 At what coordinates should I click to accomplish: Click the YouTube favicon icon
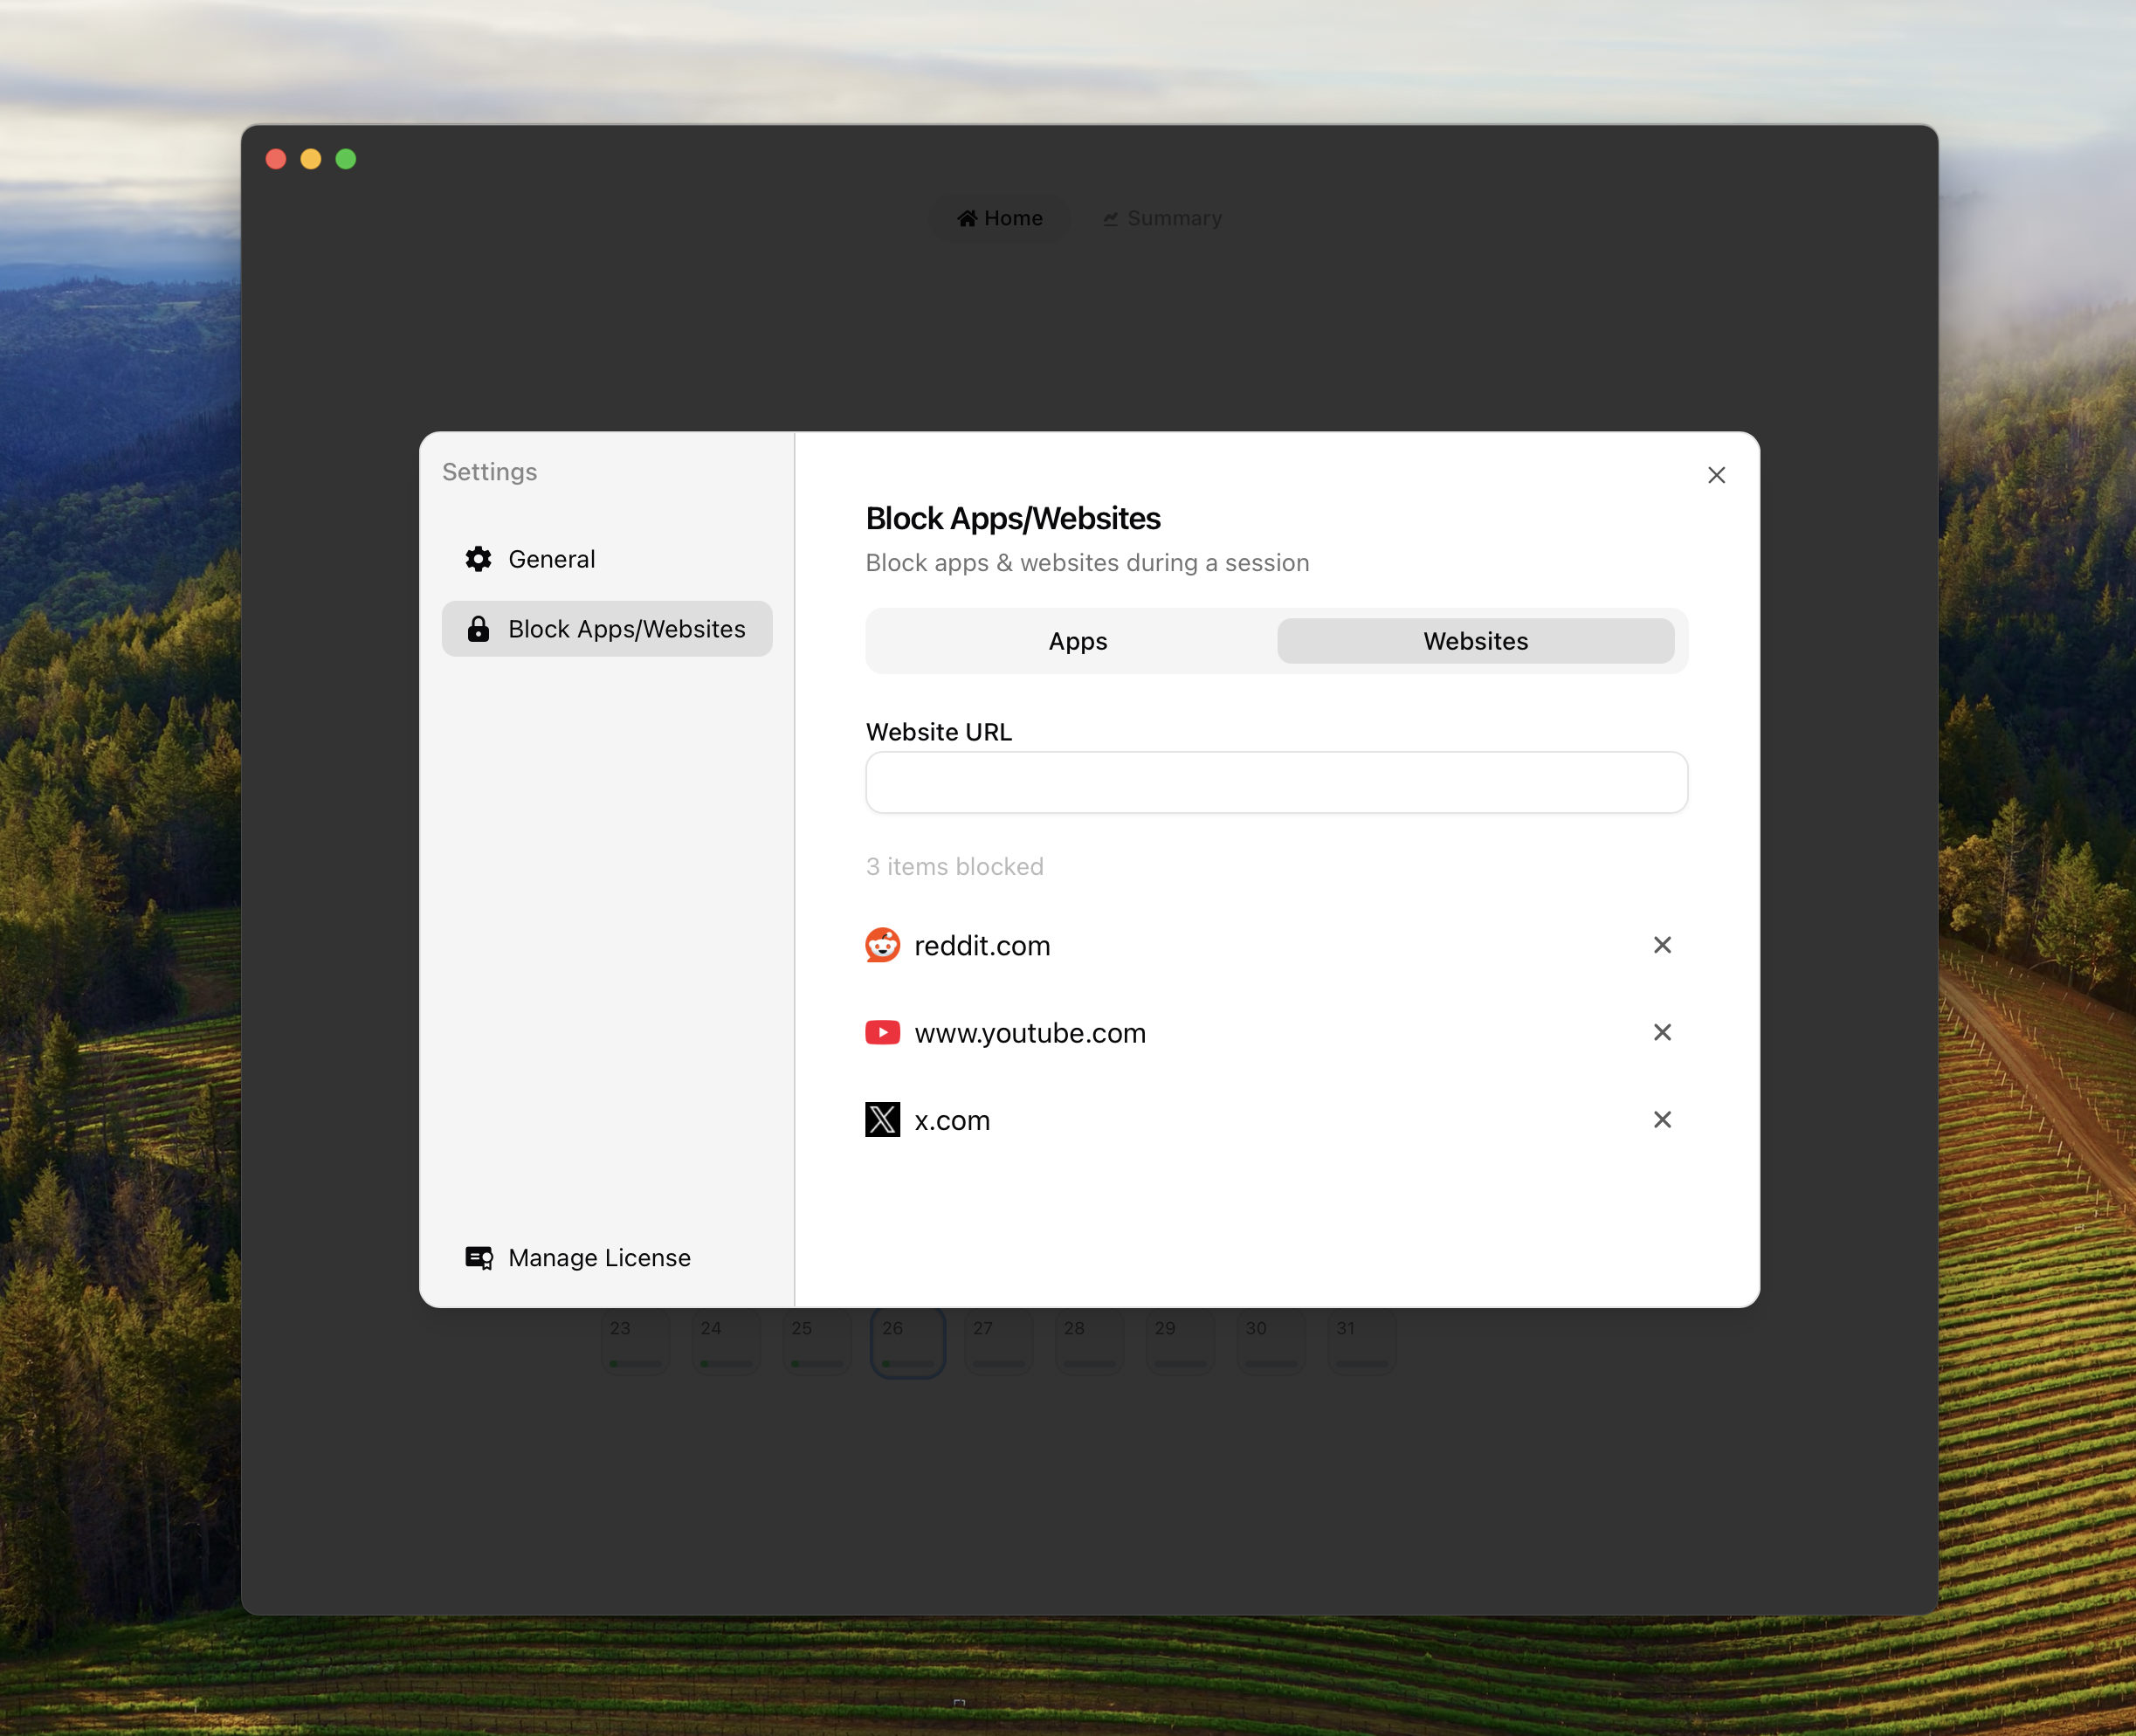pos(881,1032)
